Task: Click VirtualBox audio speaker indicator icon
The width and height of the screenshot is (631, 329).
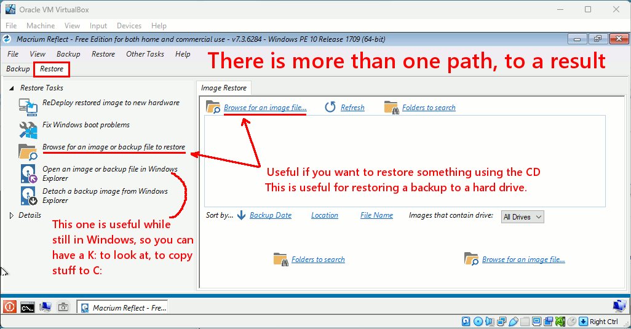Action: click(x=490, y=322)
